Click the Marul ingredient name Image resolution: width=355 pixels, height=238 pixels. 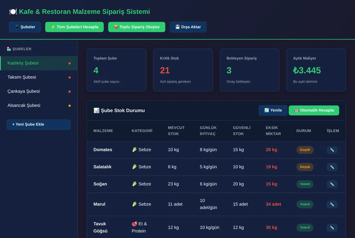coord(99,204)
